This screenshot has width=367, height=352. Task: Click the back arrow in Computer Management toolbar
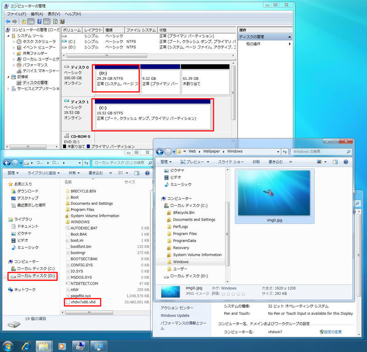click(x=8, y=21)
